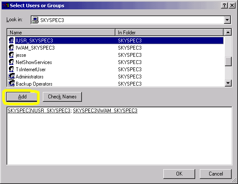Click the computer icon in Look in box
The image size is (238, 184).
click(x=35, y=20)
